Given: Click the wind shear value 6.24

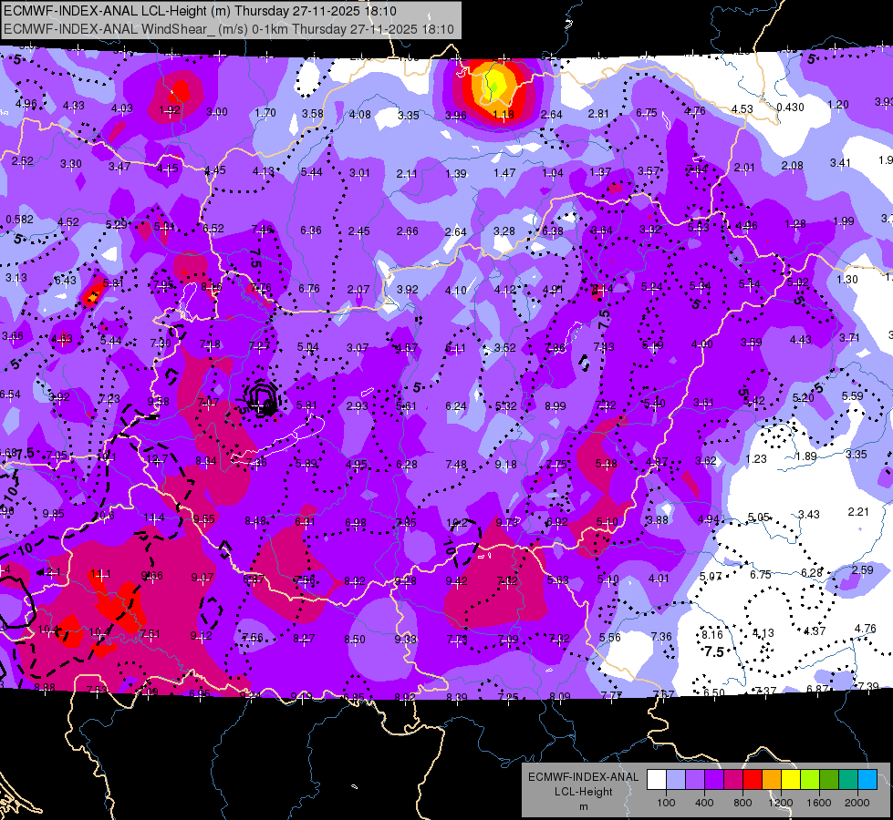Looking at the screenshot, I should click(455, 405).
